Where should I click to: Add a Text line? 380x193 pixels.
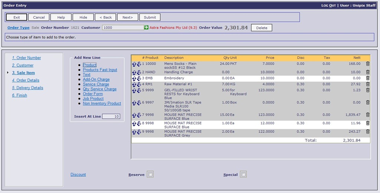click(x=86, y=75)
